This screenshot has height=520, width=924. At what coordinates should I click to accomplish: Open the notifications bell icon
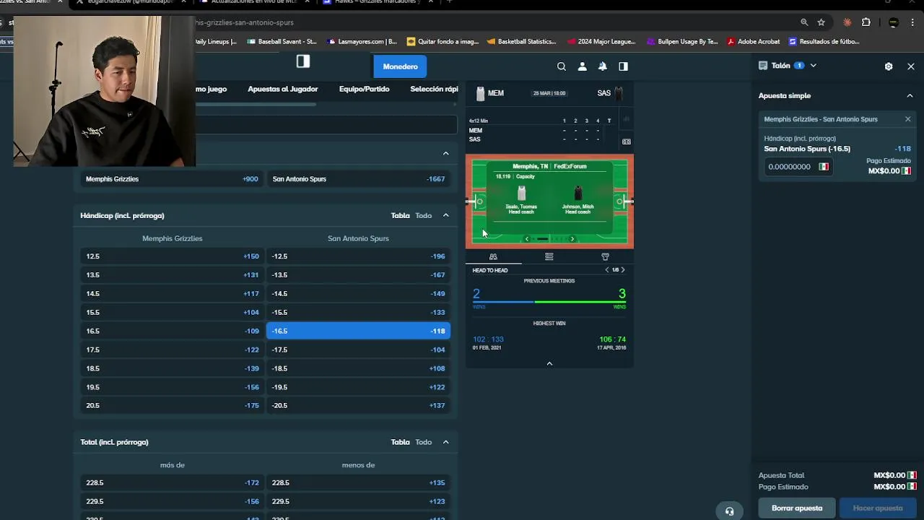pyautogui.click(x=602, y=66)
